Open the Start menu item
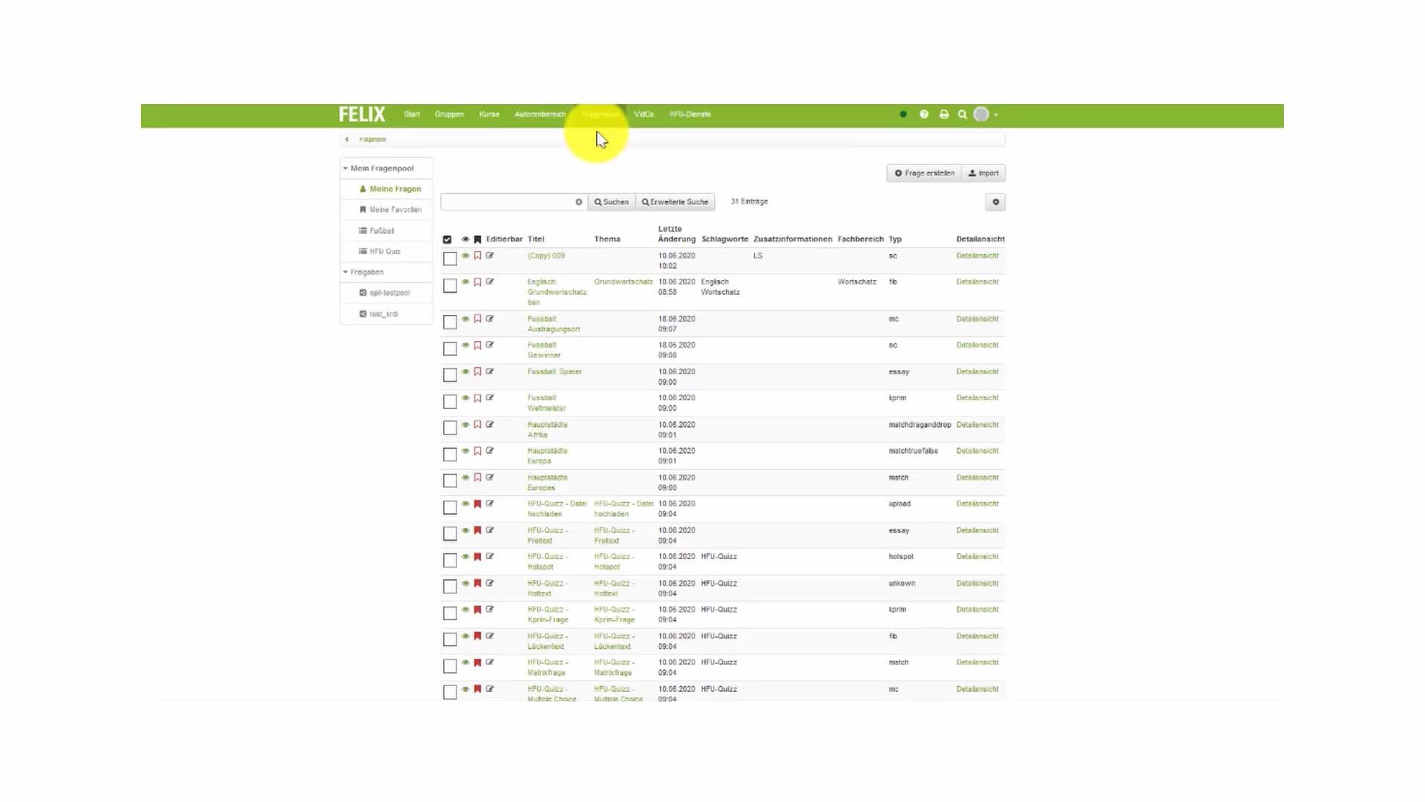The width and height of the screenshot is (1425, 802). tap(412, 114)
